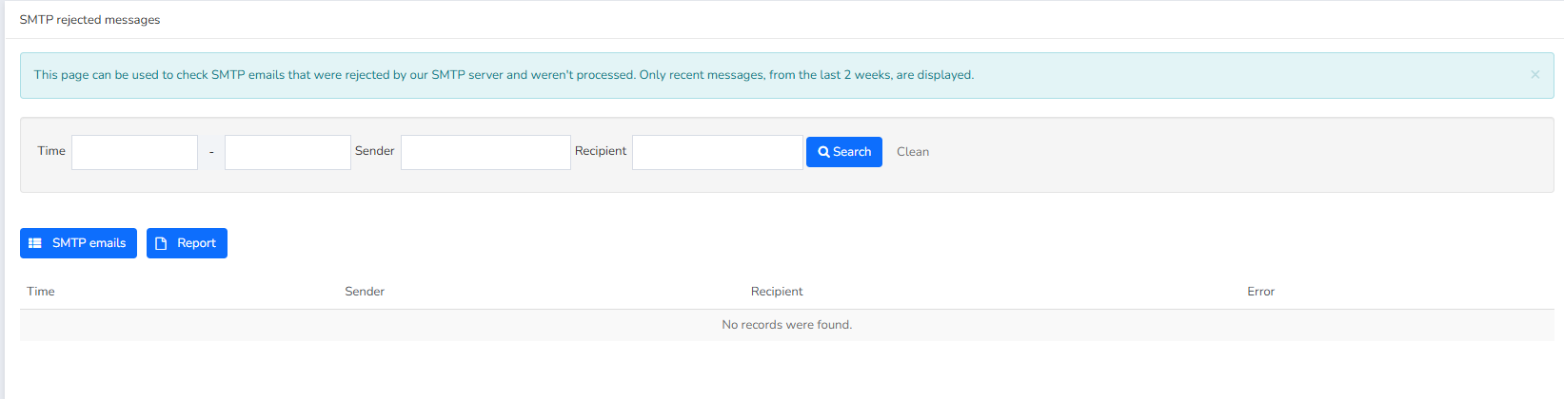
Task: Click the Time label in filter bar
Action: [x=51, y=151]
